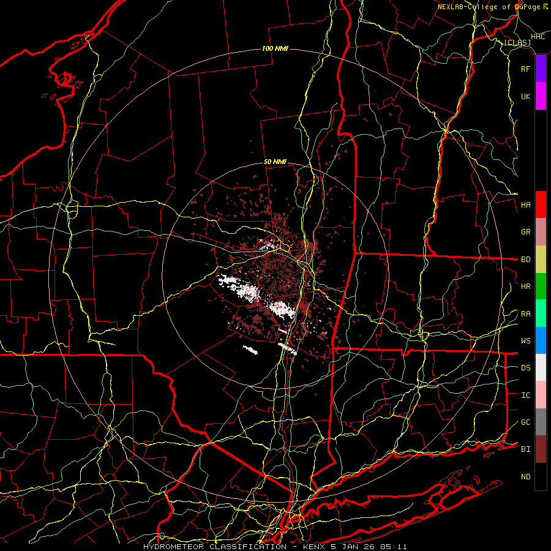551x551 pixels.
Task: Click the 100 NMI range ring label
Action: tap(275, 48)
